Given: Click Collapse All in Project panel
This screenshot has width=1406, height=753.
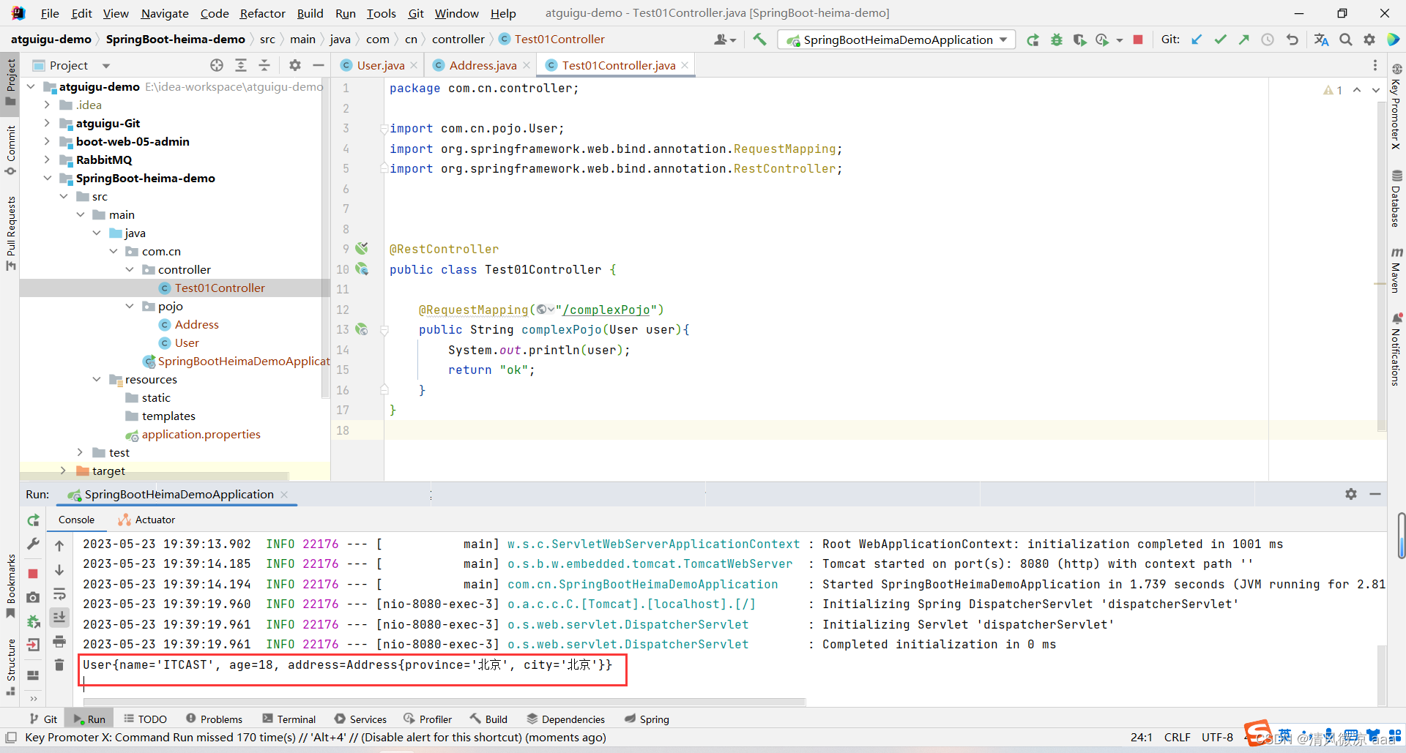Looking at the screenshot, I should pyautogui.click(x=264, y=65).
